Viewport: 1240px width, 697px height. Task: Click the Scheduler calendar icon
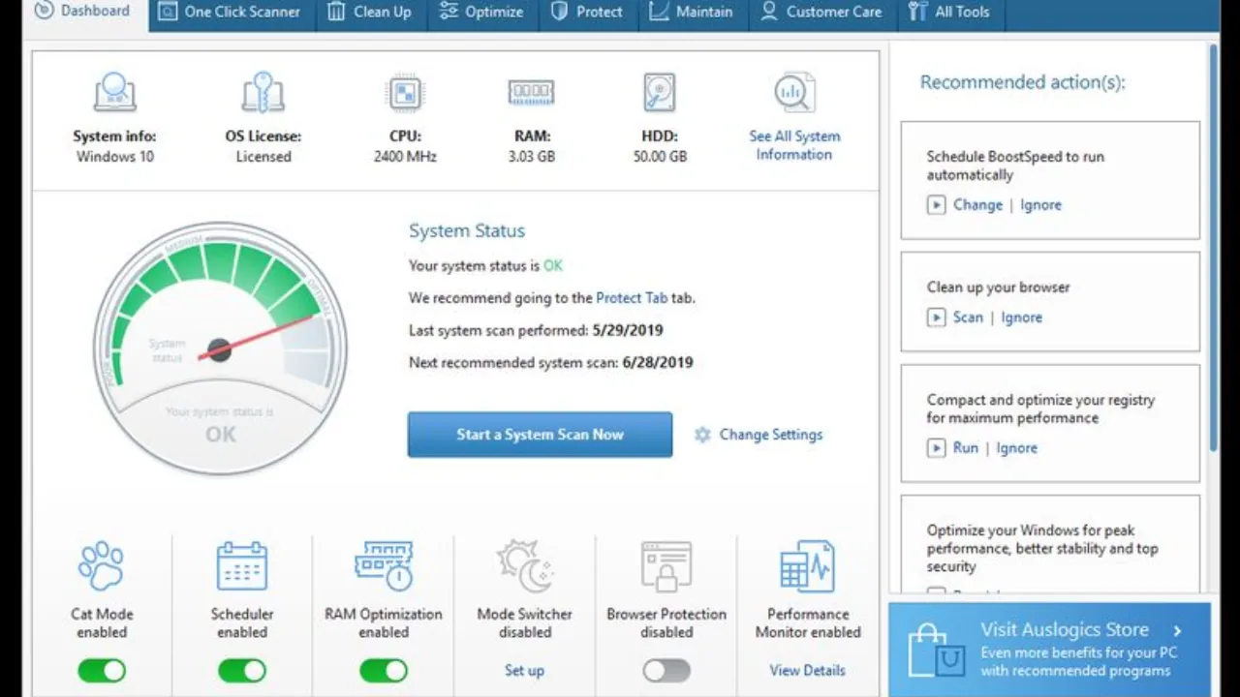coord(241,567)
